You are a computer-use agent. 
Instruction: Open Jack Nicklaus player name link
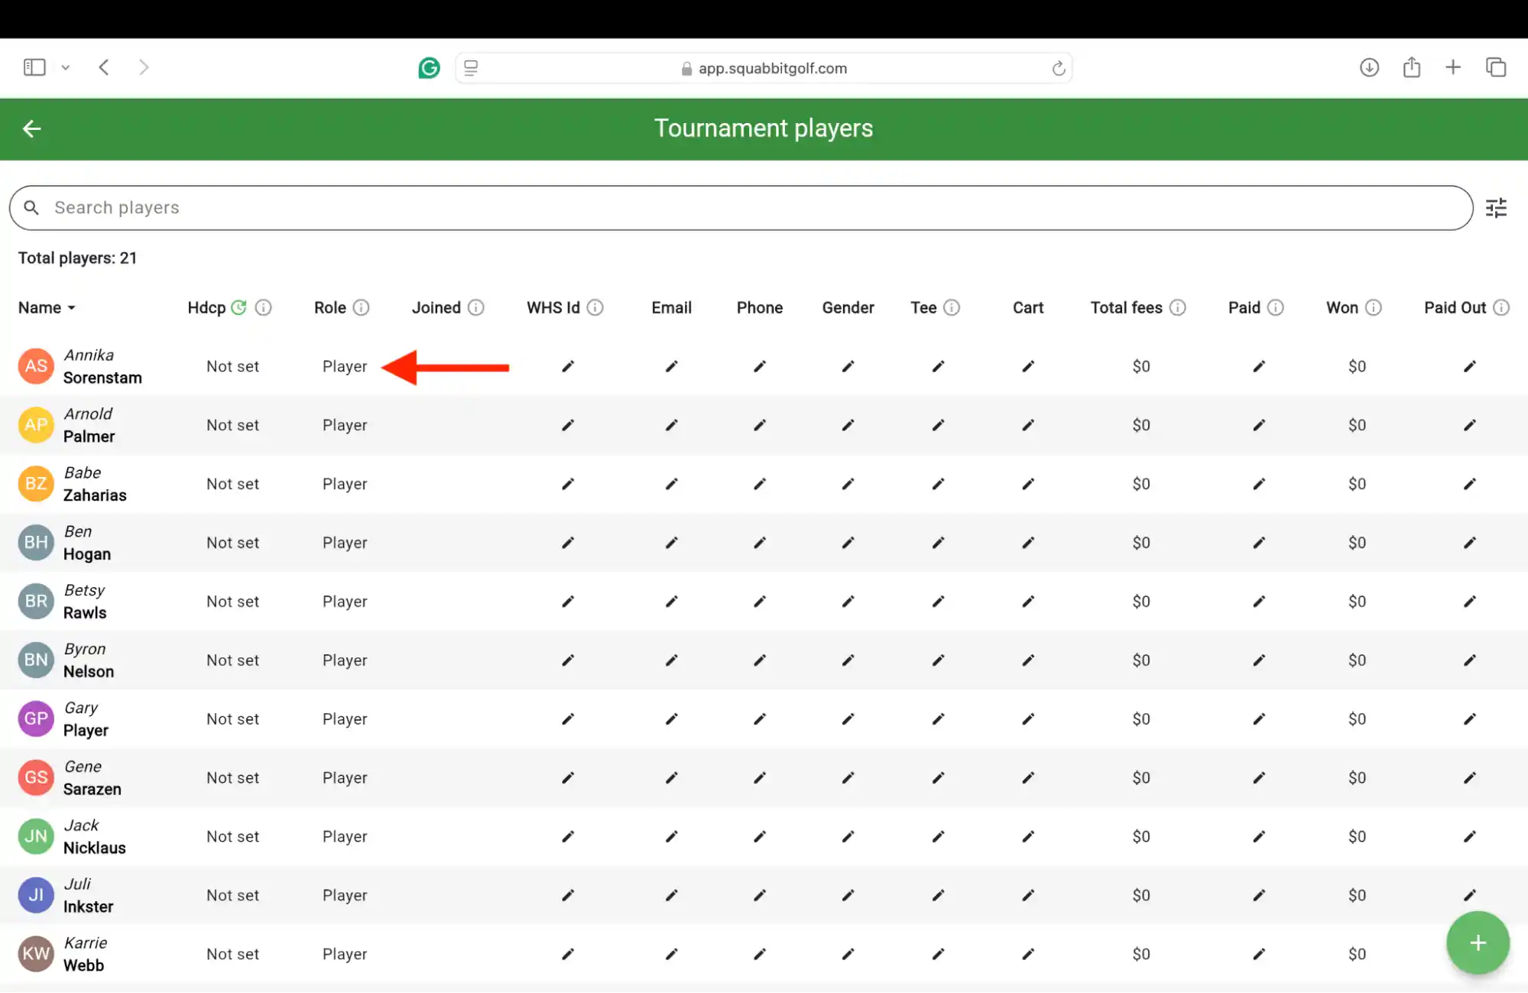(94, 837)
